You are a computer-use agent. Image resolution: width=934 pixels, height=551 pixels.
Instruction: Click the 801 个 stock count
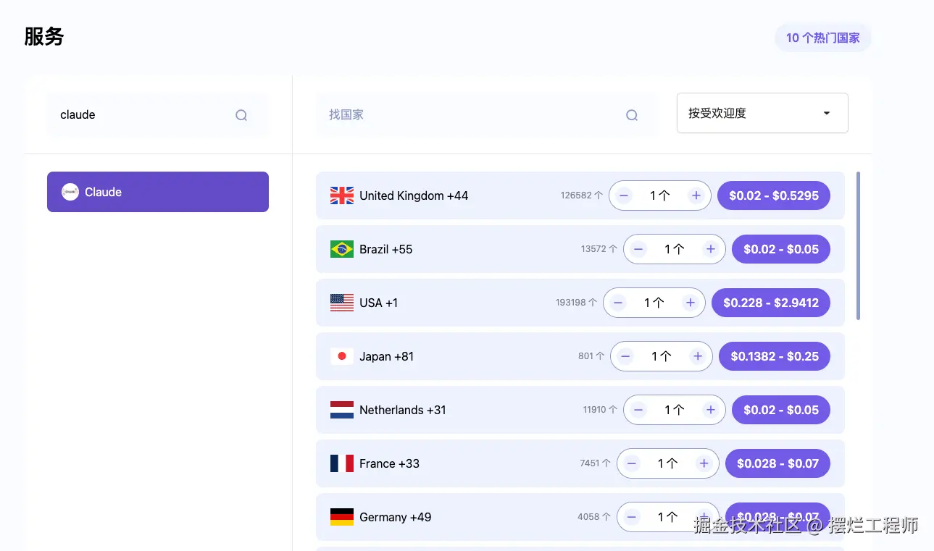pyautogui.click(x=591, y=356)
